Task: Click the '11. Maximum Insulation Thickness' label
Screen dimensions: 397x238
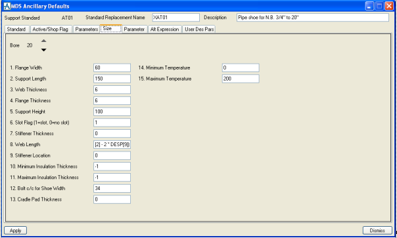Action: click(44, 178)
